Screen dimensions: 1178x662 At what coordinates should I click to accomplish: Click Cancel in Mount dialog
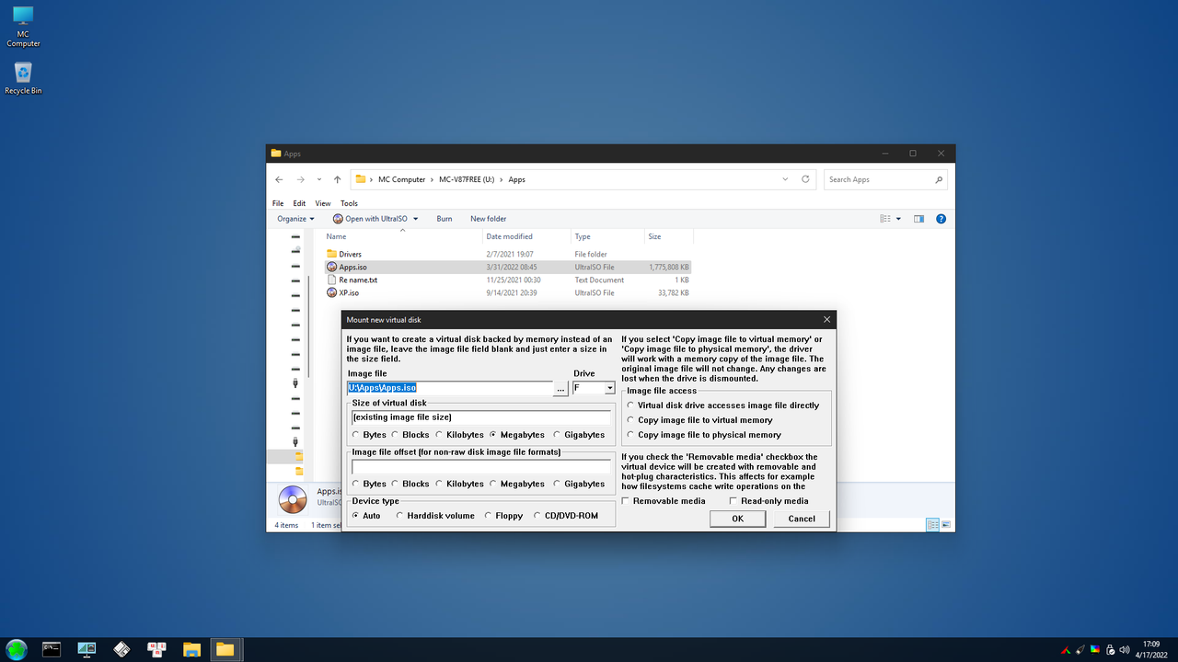coord(802,519)
